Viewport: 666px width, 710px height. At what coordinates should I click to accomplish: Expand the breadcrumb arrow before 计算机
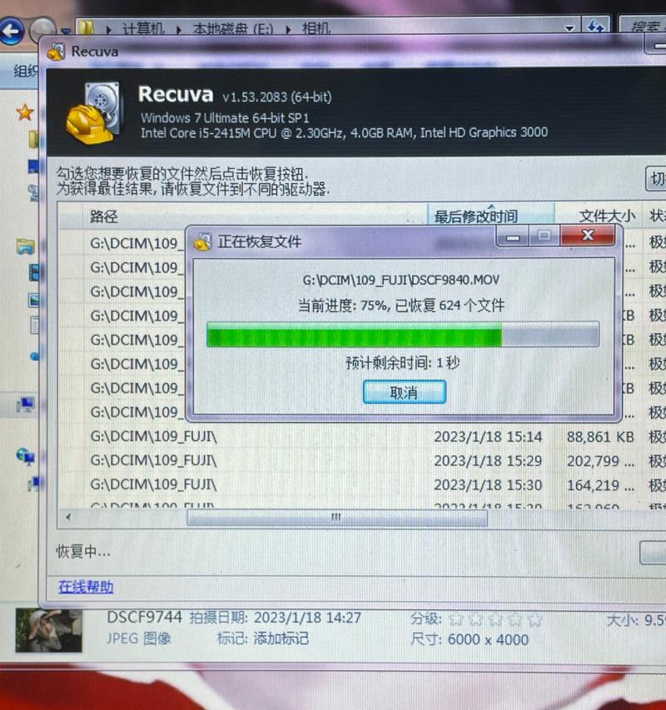click(109, 30)
